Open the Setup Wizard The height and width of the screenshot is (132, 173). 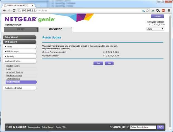tap(20, 37)
